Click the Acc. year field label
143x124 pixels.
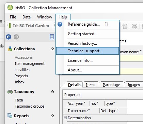pyautogui.click(x=76, y=104)
